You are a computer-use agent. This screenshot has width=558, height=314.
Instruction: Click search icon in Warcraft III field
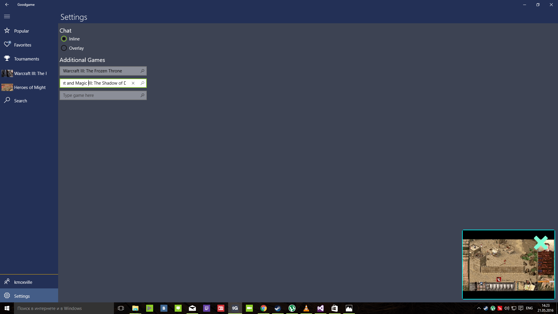(x=142, y=71)
